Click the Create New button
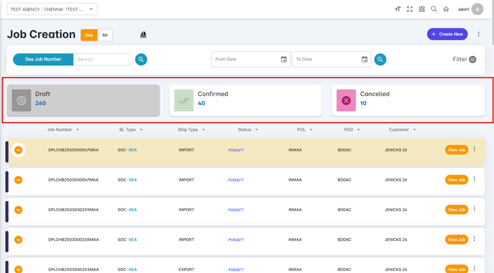 click(447, 34)
